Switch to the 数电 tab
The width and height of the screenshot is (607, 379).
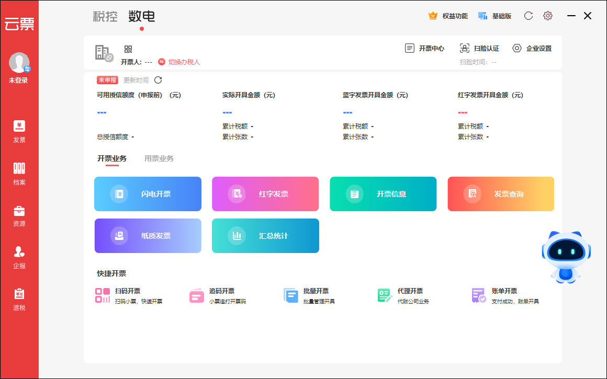(142, 16)
